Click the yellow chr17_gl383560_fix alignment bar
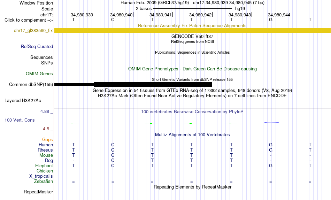331x200 pixels. pos(192,30)
